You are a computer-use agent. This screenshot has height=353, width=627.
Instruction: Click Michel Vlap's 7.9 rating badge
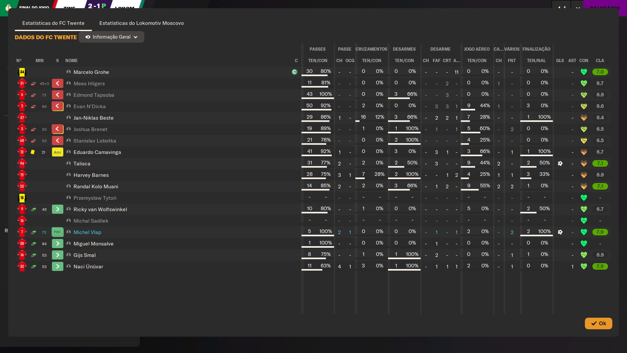point(600,232)
